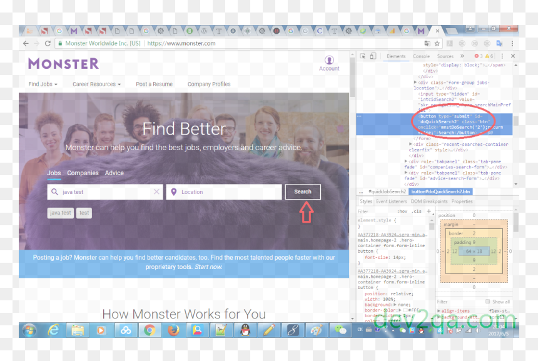Show more DevTools tabs via double chevron
The image size is (538, 361).
point(462,56)
